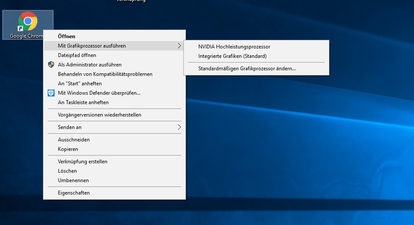The width and height of the screenshot is (414, 225).
Task: Choose Umbenennen to rename shortcut
Action: point(114,180)
